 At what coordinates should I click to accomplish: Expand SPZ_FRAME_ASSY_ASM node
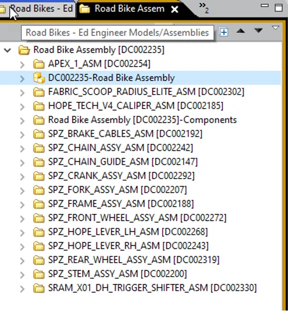coord(22,205)
